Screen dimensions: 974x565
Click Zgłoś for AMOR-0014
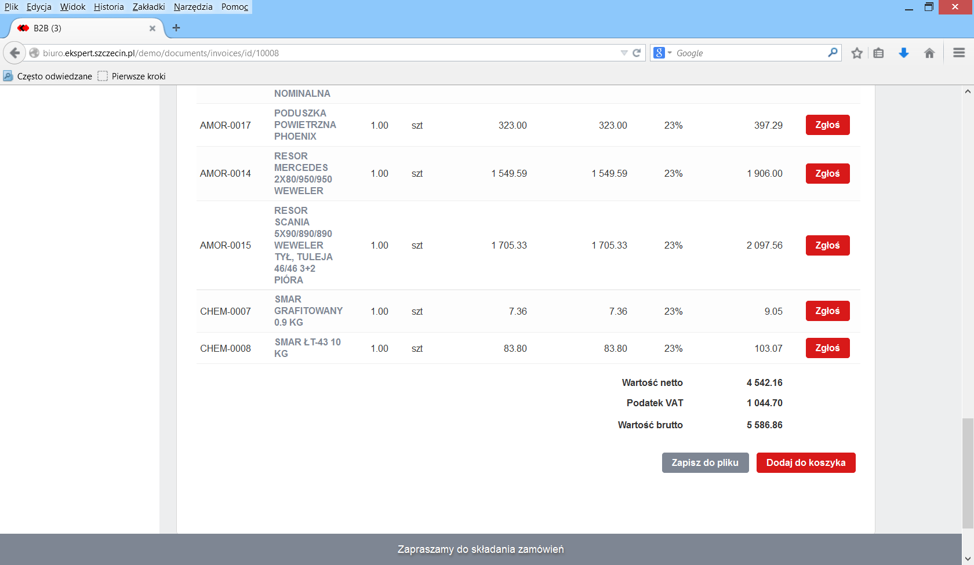point(827,174)
